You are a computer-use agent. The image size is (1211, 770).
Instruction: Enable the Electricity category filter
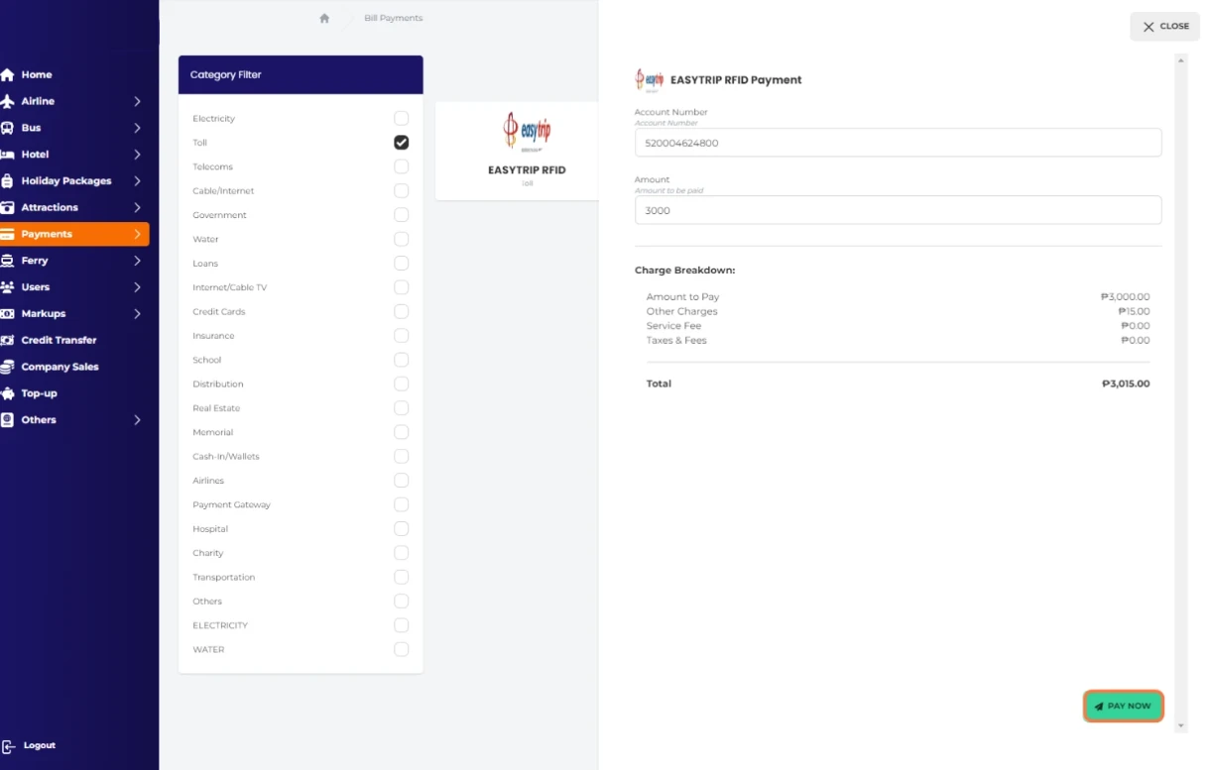click(401, 119)
